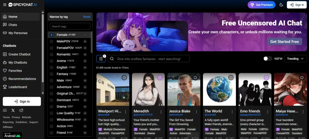Exclude the Dominant tag with minus icon
Screen dimensions: 309x139
[85, 100]
